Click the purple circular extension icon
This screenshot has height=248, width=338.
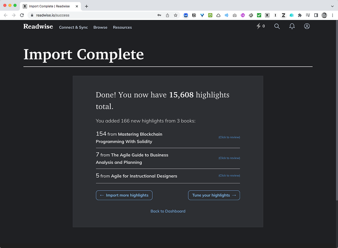pyautogui.click(x=243, y=15)
